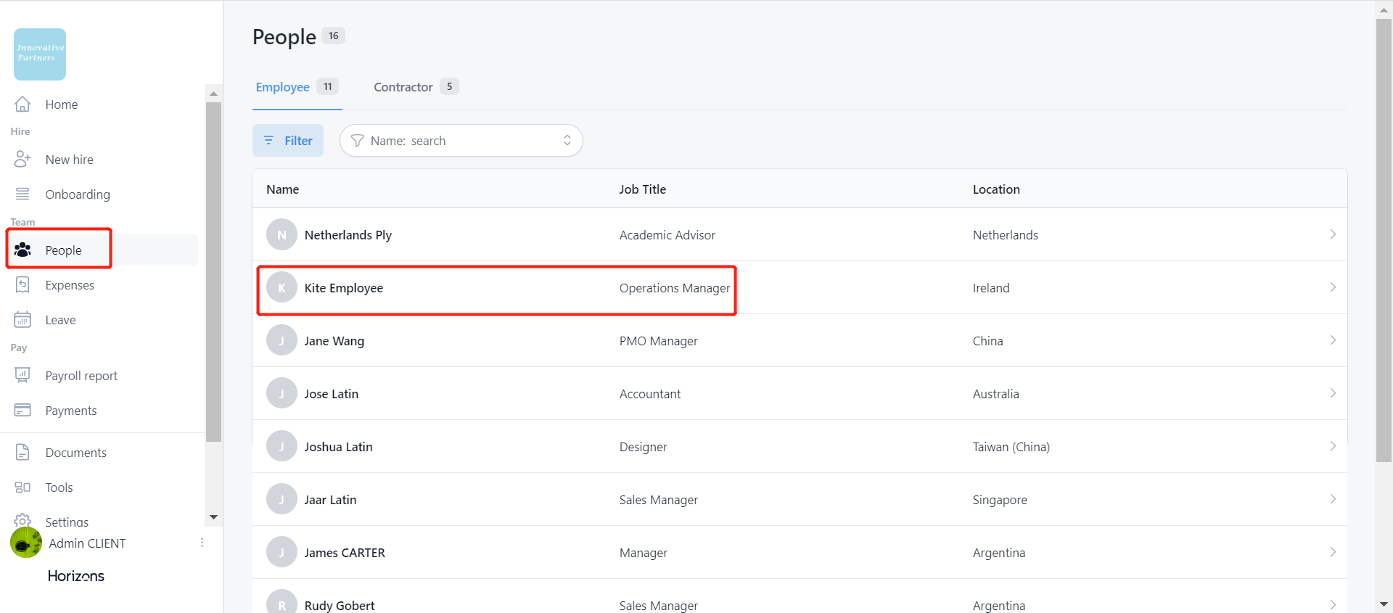Click the Name search input field
Viewport: 1393px width, 613px height.
tap(464, 141)
